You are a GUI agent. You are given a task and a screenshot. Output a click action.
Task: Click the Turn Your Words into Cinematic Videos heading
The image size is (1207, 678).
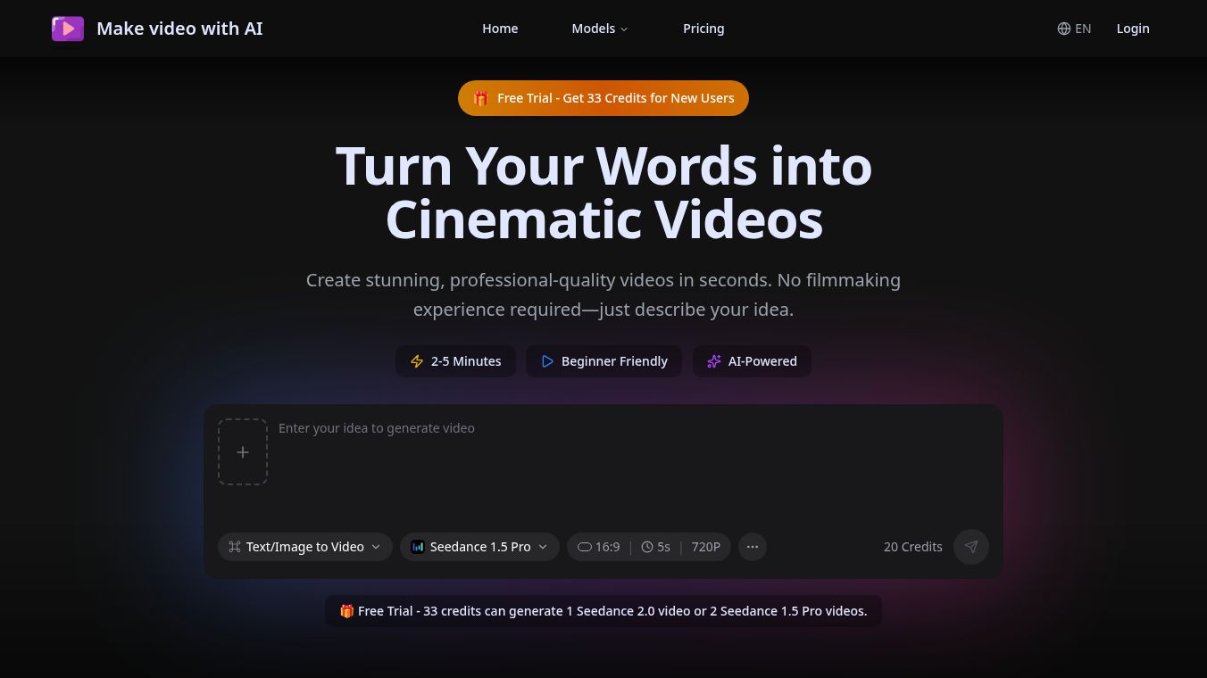tap(603, 193)
